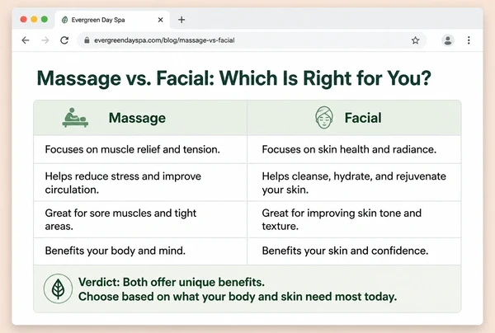
Task: Click the page title 'Massage vs. Facial'
Action: [234, 78]
